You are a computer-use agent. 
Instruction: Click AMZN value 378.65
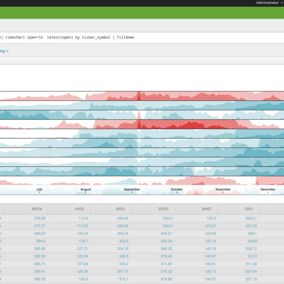point(40,218)
